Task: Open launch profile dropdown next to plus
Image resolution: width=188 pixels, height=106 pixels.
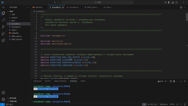Action: coord(168,81)
